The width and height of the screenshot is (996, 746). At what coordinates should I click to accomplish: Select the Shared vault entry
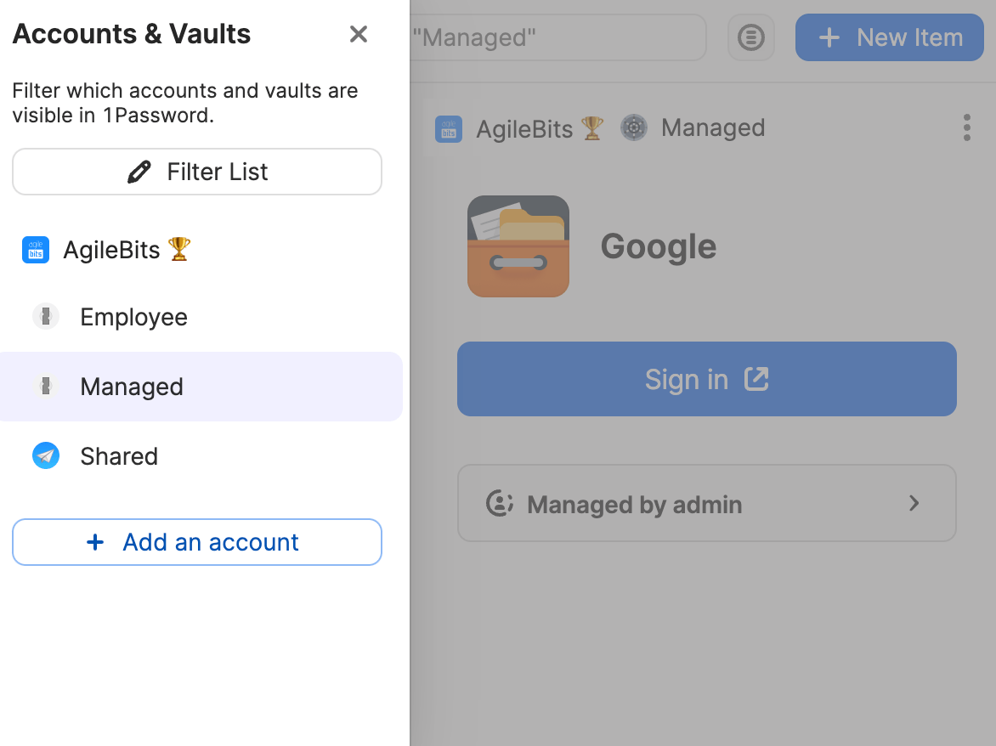point(119,455)
